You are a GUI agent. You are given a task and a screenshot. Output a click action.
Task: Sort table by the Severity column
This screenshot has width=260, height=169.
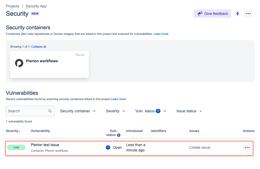pyautogui.click(x=13, y=131)
